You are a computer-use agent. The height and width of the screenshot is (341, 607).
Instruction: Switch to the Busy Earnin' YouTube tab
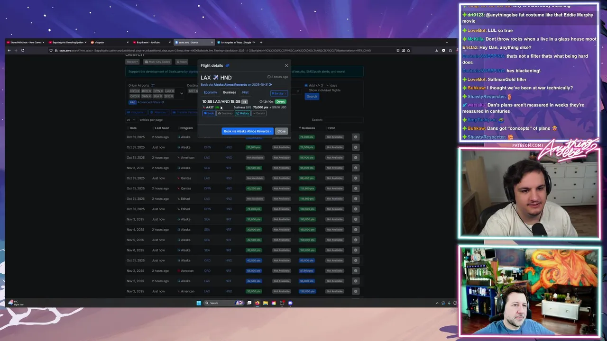[x=151, y=42]
